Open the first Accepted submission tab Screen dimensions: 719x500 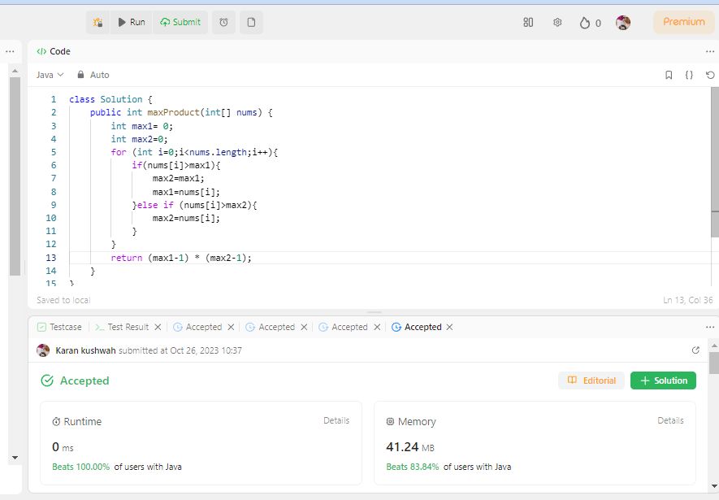tap(197, 327)
